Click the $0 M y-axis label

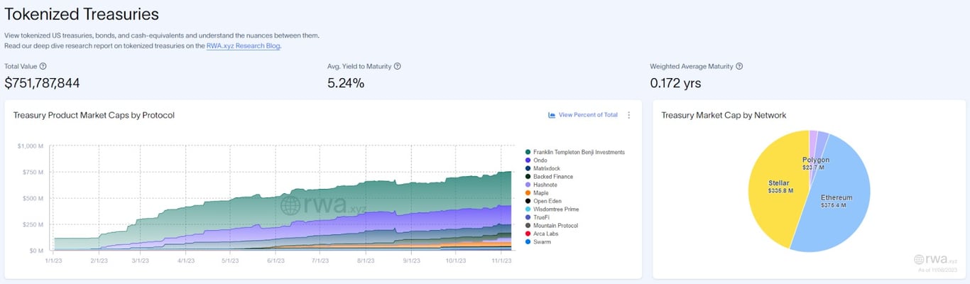click(36, 251)
